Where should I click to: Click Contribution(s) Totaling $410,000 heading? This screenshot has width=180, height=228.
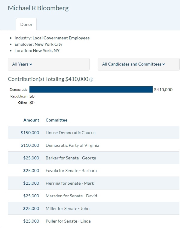[48, 79]
